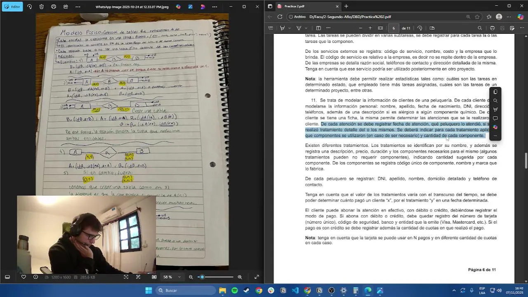Image resolution: width=528 pixels, height=297 pixels.
Task: Open address bar zoom indicator
Action: click(468, 17)
